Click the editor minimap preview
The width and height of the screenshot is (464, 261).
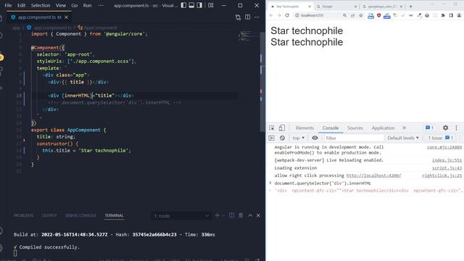pyautogui.click(x=245, y=36)
